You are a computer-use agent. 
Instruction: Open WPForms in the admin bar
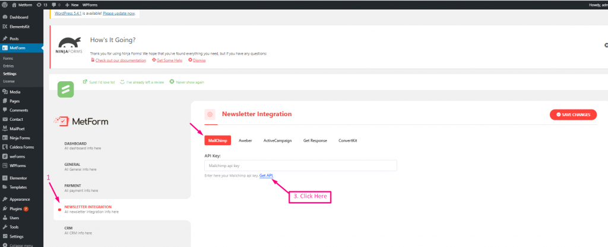pos(90,5)
